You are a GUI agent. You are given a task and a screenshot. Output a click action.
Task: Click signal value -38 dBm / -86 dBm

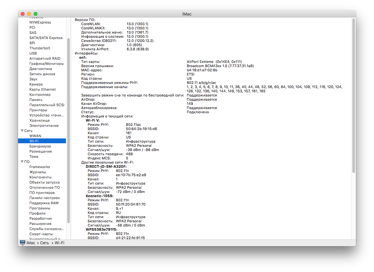(143, 150)
